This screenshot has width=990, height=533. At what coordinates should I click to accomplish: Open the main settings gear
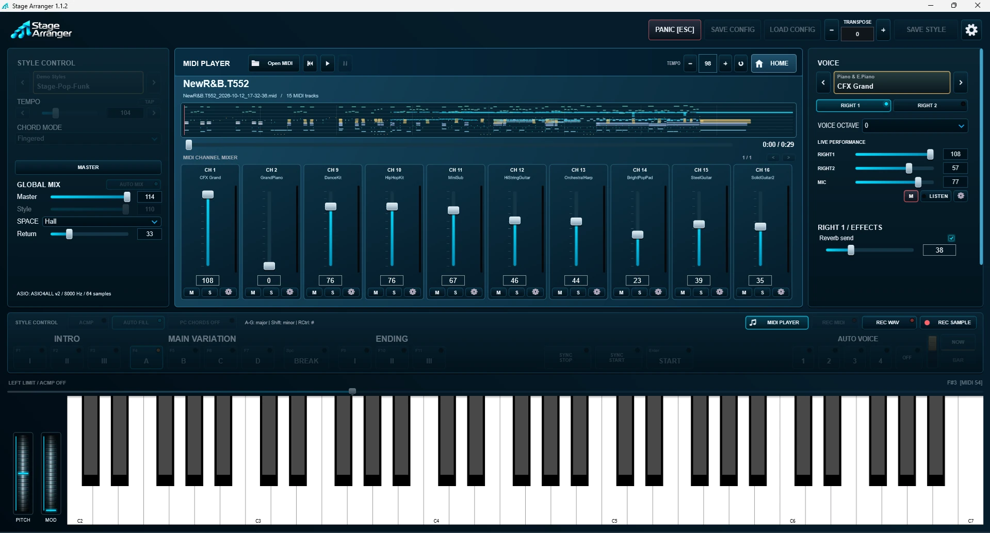[x=971, y=30]
